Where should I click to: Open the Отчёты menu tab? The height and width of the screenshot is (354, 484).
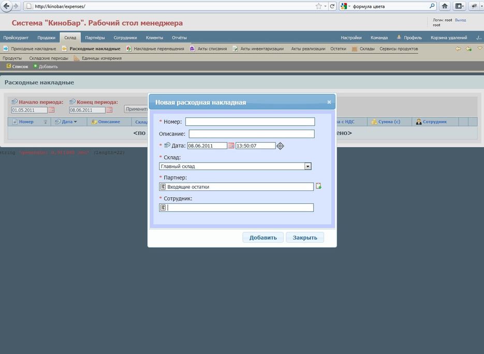pos(179,38)
